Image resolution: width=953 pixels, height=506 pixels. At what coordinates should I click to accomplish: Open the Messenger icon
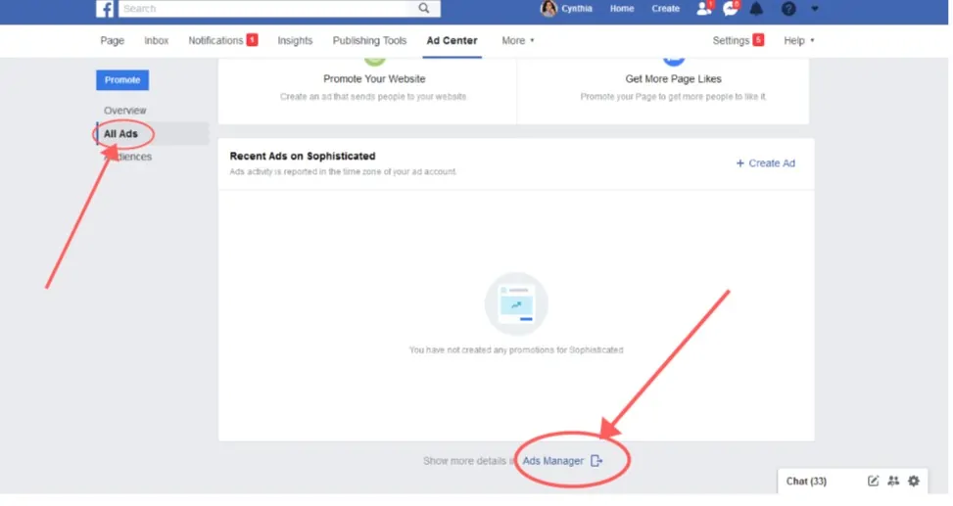click(x=730, y=9)
